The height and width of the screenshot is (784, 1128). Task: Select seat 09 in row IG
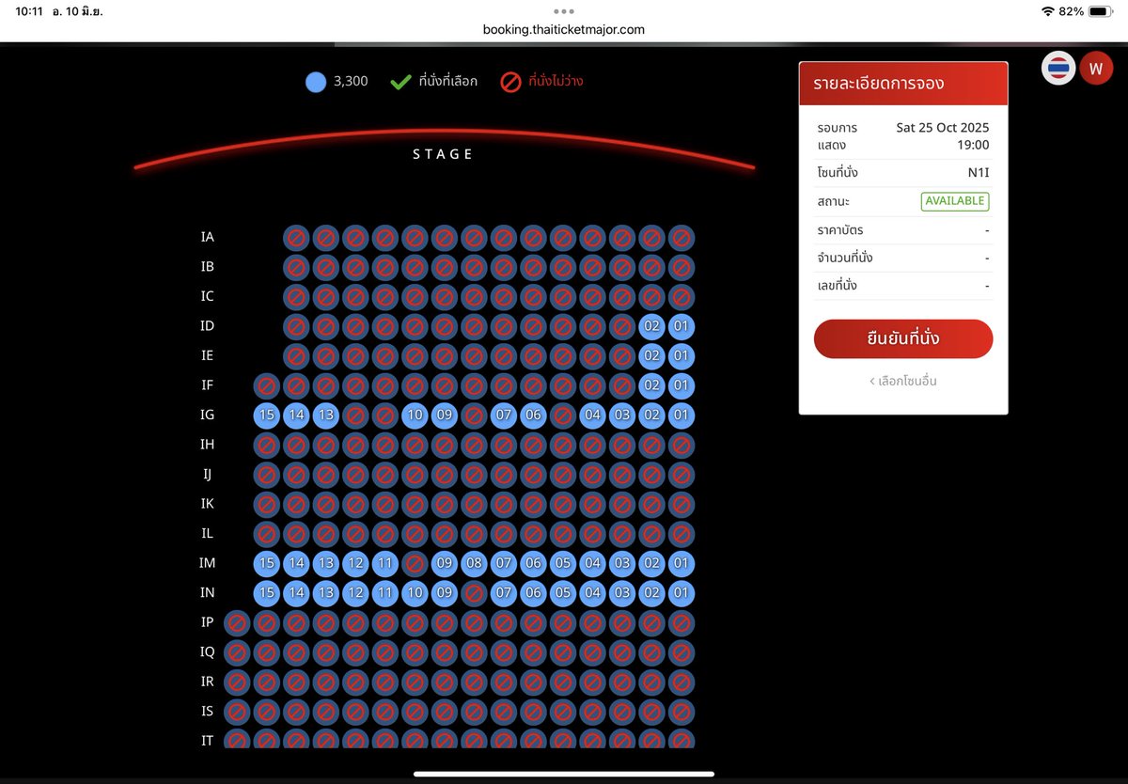point(444,416)
